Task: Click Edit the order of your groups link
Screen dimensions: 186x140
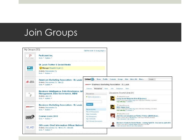Action: (x=95, y=51)
